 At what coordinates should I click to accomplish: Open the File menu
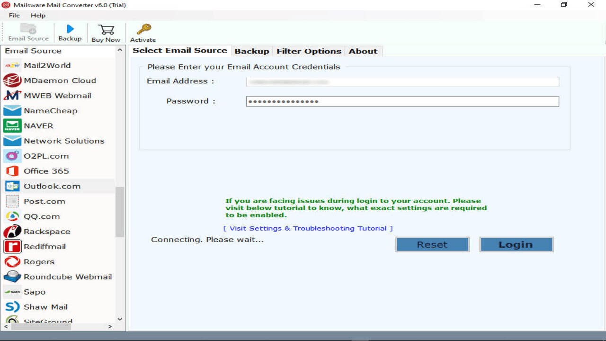[14, 15]
